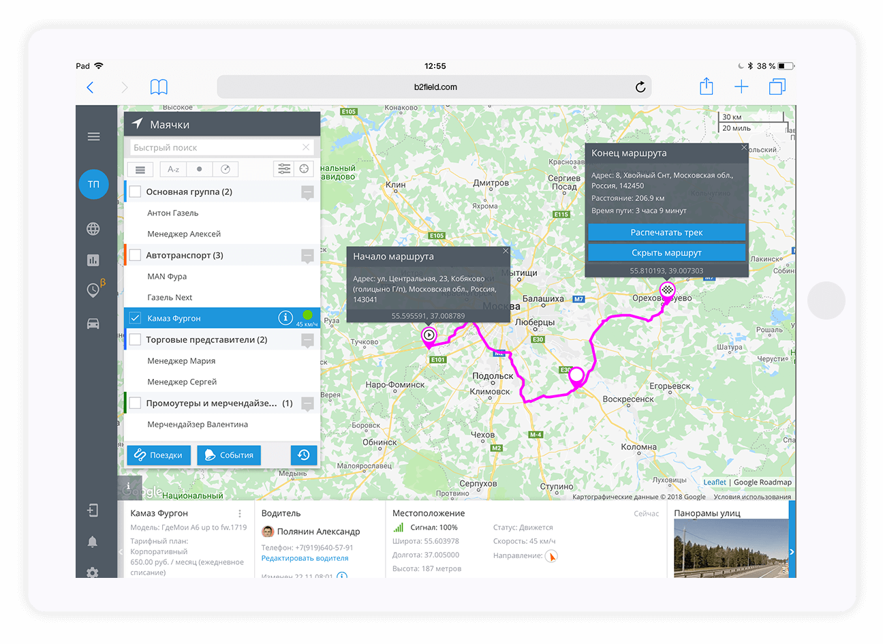
Task: Open the reports bar-chart icon in the sidebar
Action: [x=93, y=260]
